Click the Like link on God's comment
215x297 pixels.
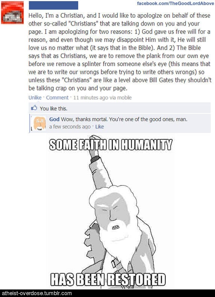tap(100, 127)
